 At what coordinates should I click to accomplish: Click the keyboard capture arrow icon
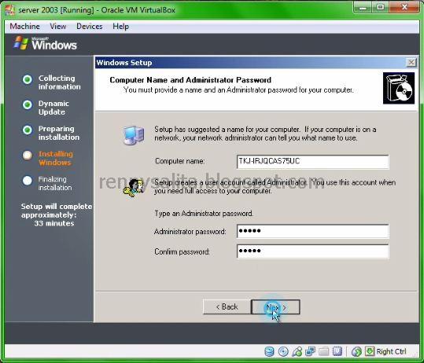[370, 351]
